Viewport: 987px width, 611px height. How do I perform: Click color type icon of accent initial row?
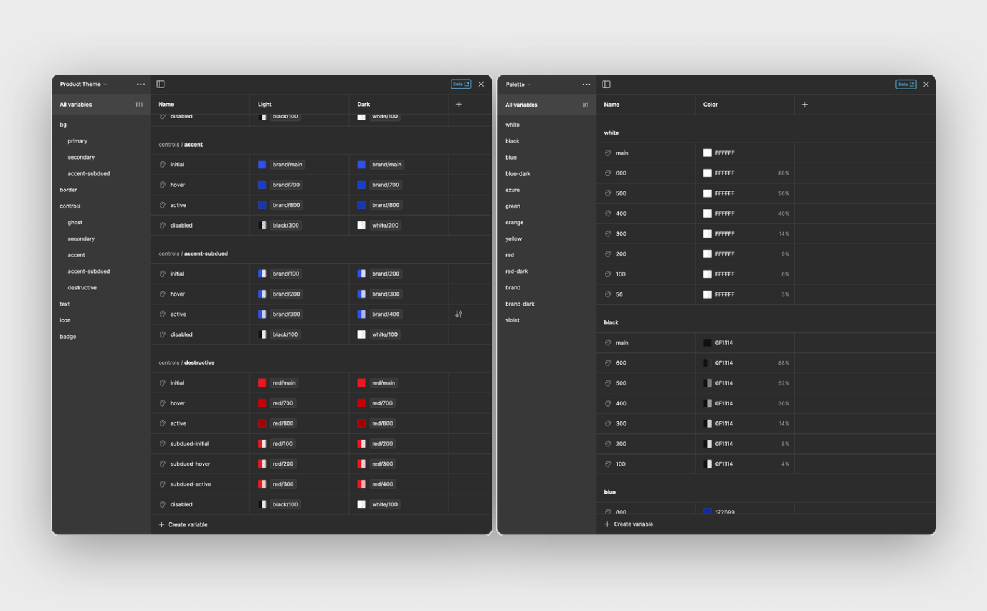tap(163, 165)
